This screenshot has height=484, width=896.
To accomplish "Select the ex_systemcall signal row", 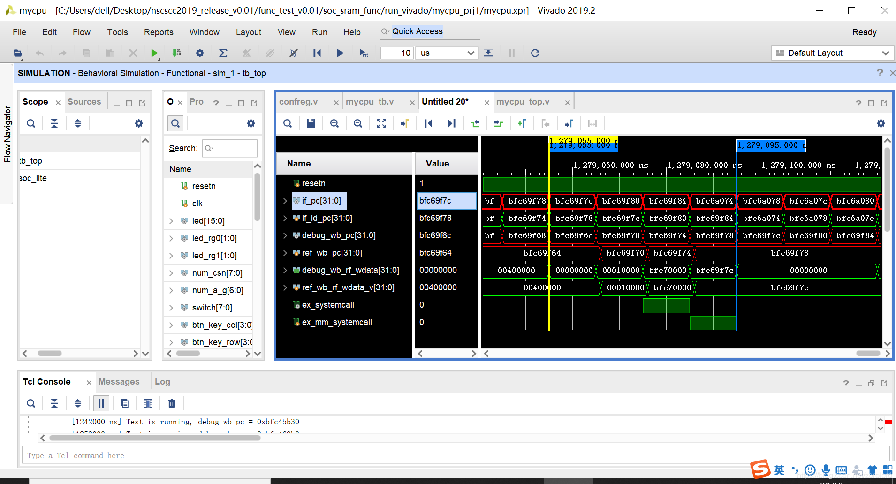I will pyautogui.click(x=328, y=305).
